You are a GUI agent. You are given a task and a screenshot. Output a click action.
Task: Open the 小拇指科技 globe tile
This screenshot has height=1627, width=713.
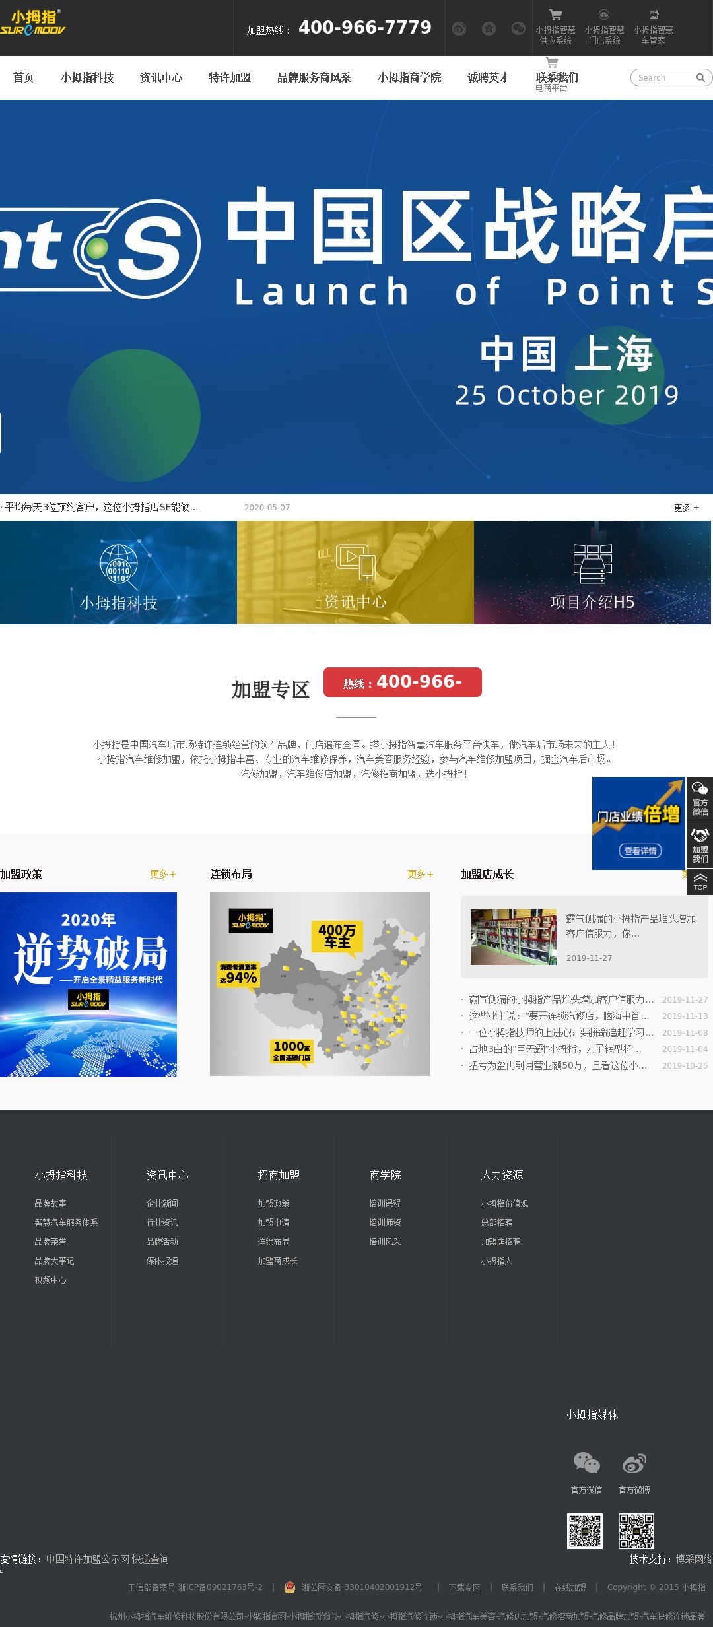118,572
